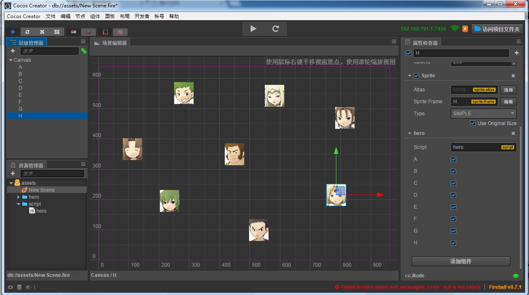Open the 节点 menu
This screenshot has height=295, width=529.
click(80, 16)
